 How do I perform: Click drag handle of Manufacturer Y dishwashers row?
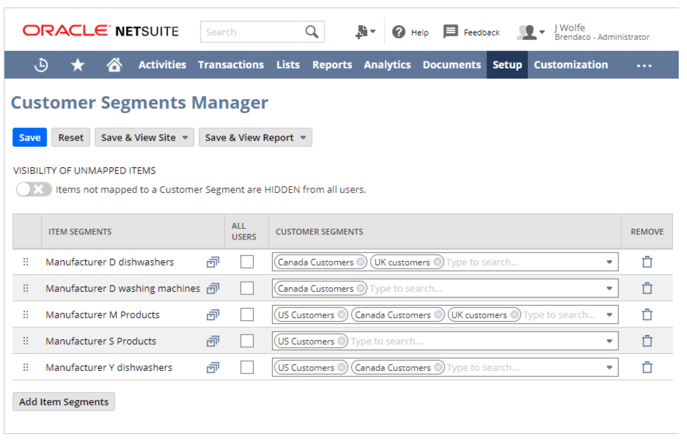coord(25,367)
